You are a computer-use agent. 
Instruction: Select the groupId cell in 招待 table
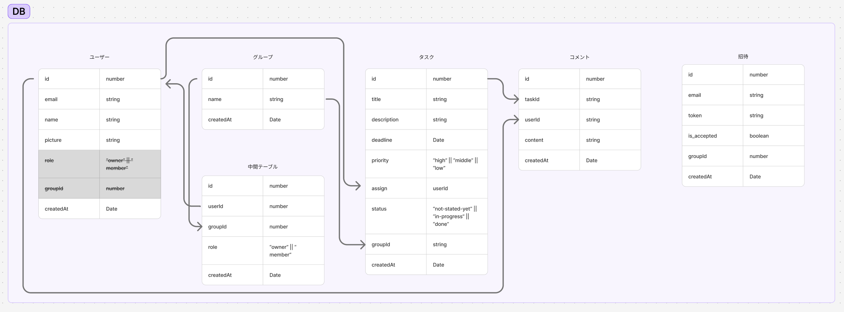click(713, 156)
